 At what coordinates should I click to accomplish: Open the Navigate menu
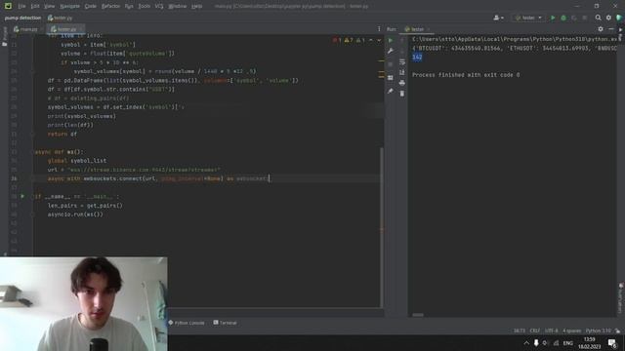pyautogui.click(x=69, y=6)
